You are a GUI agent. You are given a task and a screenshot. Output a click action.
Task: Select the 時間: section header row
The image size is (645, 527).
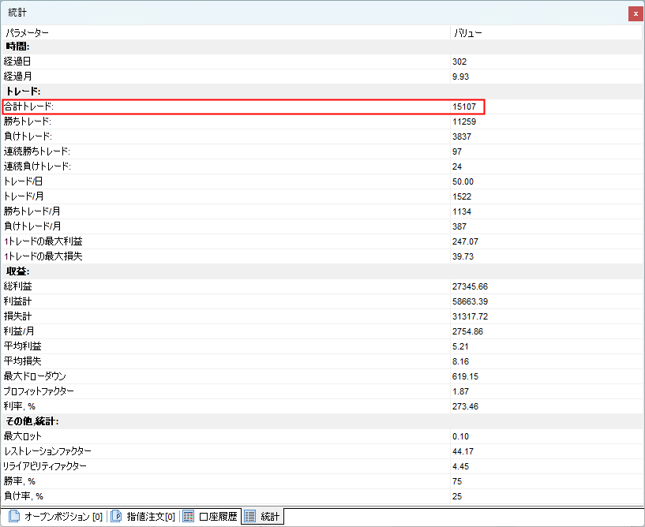click(x=322, y=47)
